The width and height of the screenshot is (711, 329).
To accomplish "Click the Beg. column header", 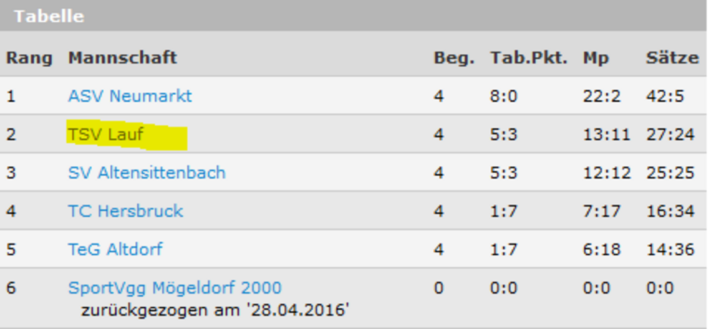I will pyautogui.click(x=454, y=58).
